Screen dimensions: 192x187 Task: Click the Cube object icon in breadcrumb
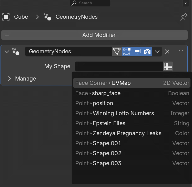pyautogui.click(x=6, y=17)
